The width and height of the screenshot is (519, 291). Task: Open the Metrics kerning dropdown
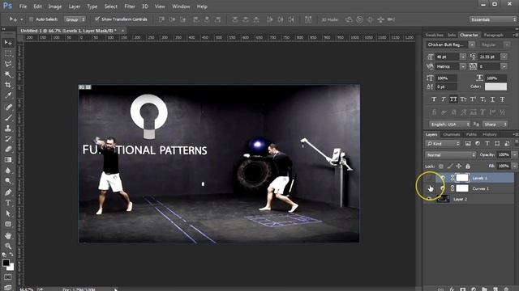coord(463,66)
